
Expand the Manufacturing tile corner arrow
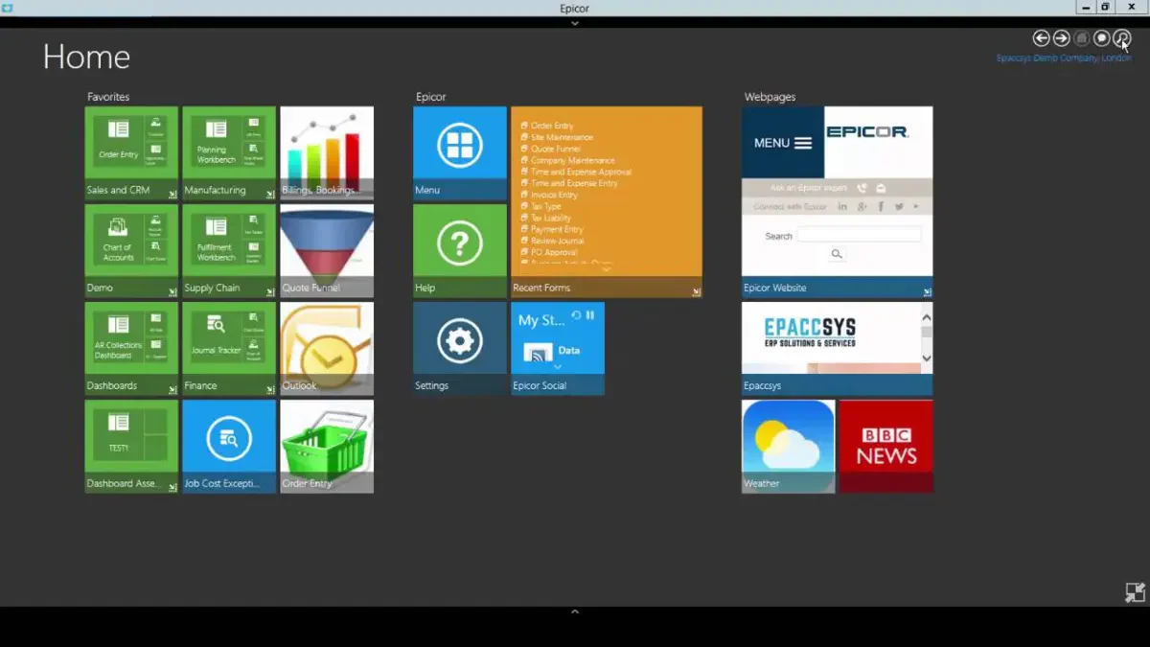pyautogui.click(x=271, y=195)
